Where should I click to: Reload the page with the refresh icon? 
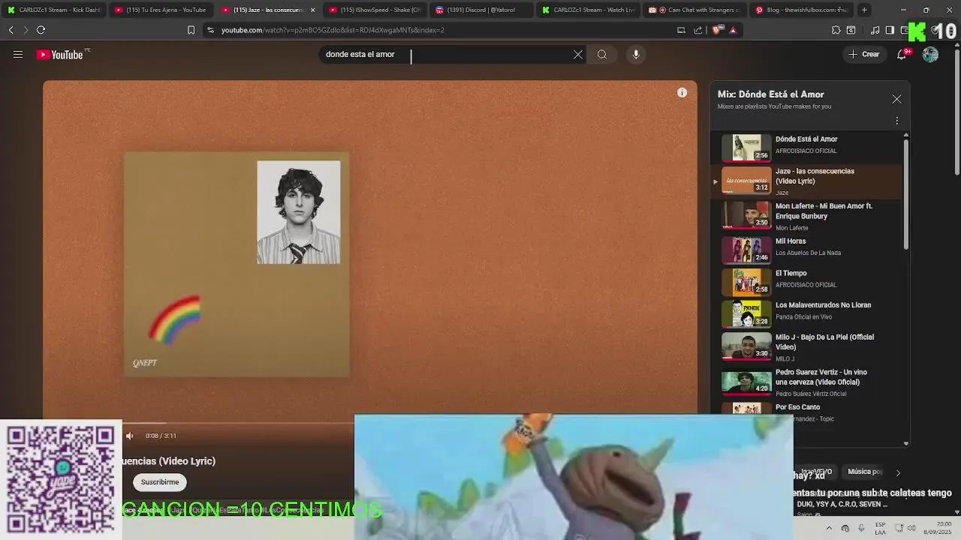pos(41,30)
